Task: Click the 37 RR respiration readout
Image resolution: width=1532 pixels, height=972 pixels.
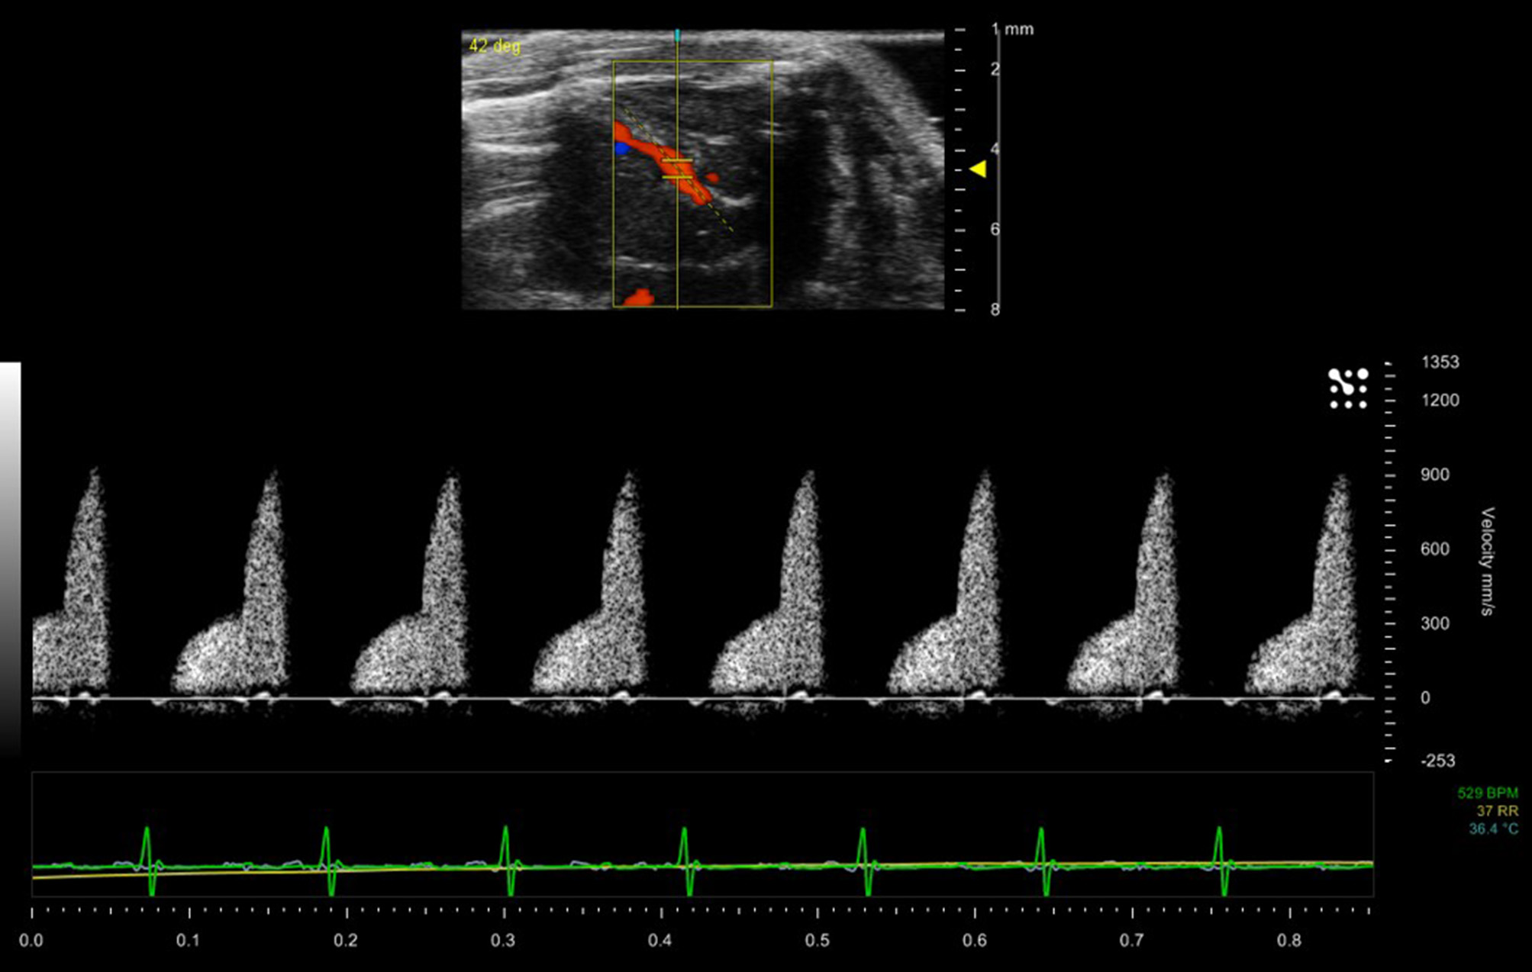Action: [x=1497, y=811]
